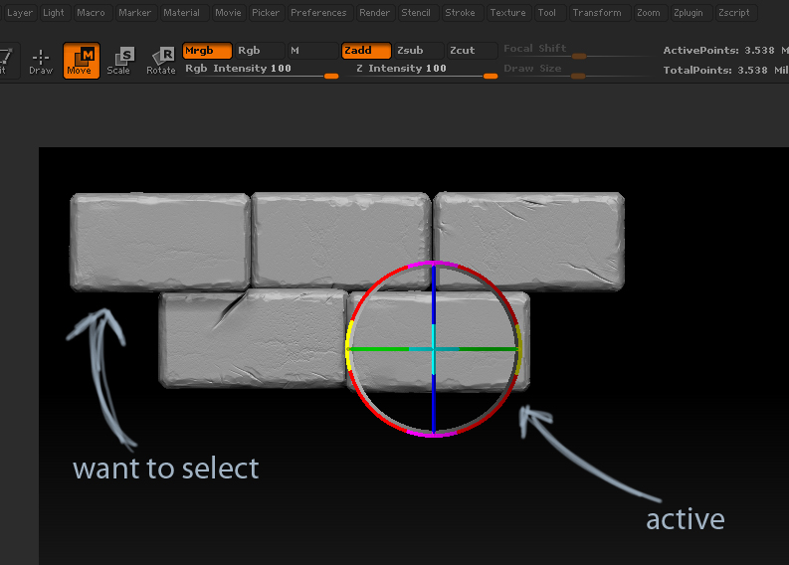Click the bottom-left brick with diagonal crack

[253, 338]
